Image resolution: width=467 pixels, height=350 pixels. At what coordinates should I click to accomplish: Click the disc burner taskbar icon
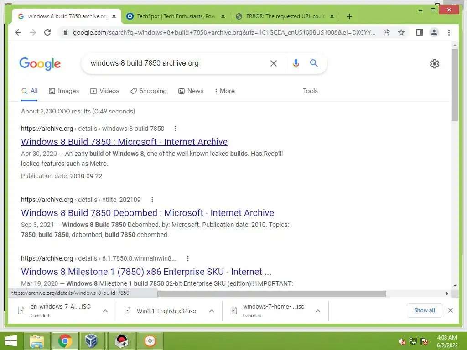150,341
